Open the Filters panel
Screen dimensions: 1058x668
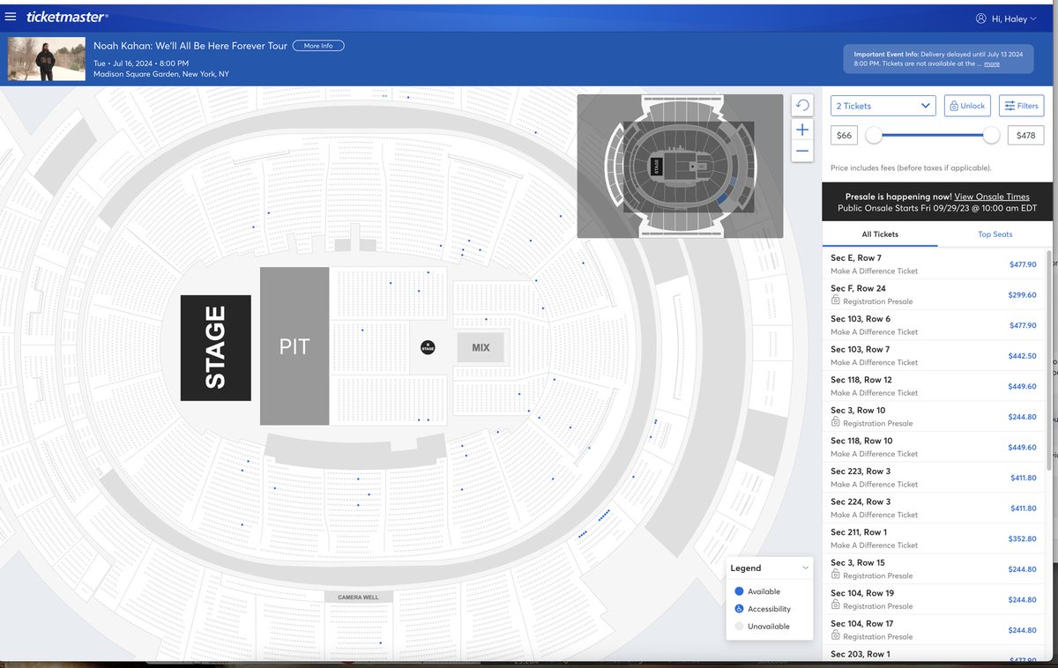click(x=1021, y=106)
